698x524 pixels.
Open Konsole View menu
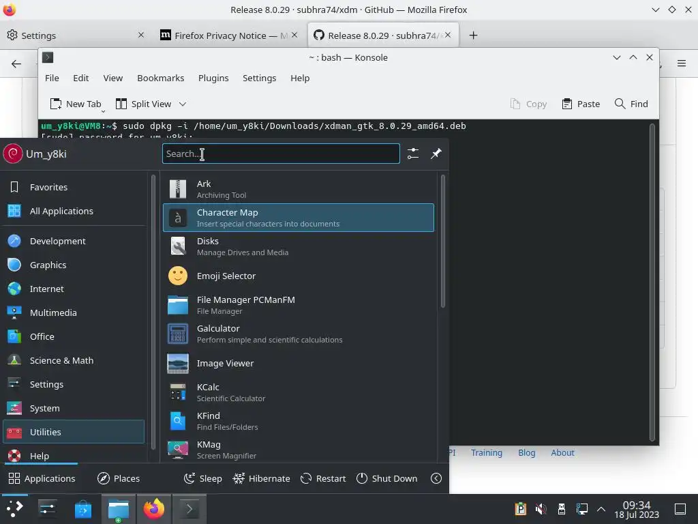(x=113, y=78)
